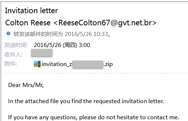Click the dotted separator above message body
The image size is (188, 121).
(94, 73)
